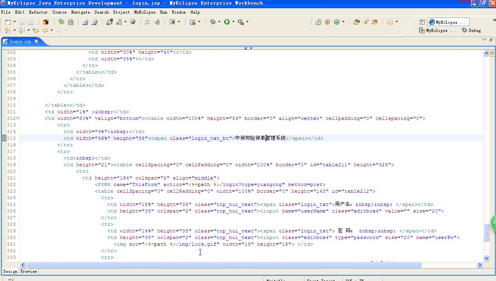Click the img/luck.gif line of code
Screen dimensions: 496x281
(213, 244)
